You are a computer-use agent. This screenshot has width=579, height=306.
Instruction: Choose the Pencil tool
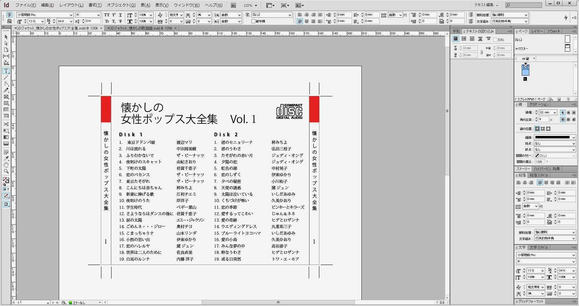6,90
